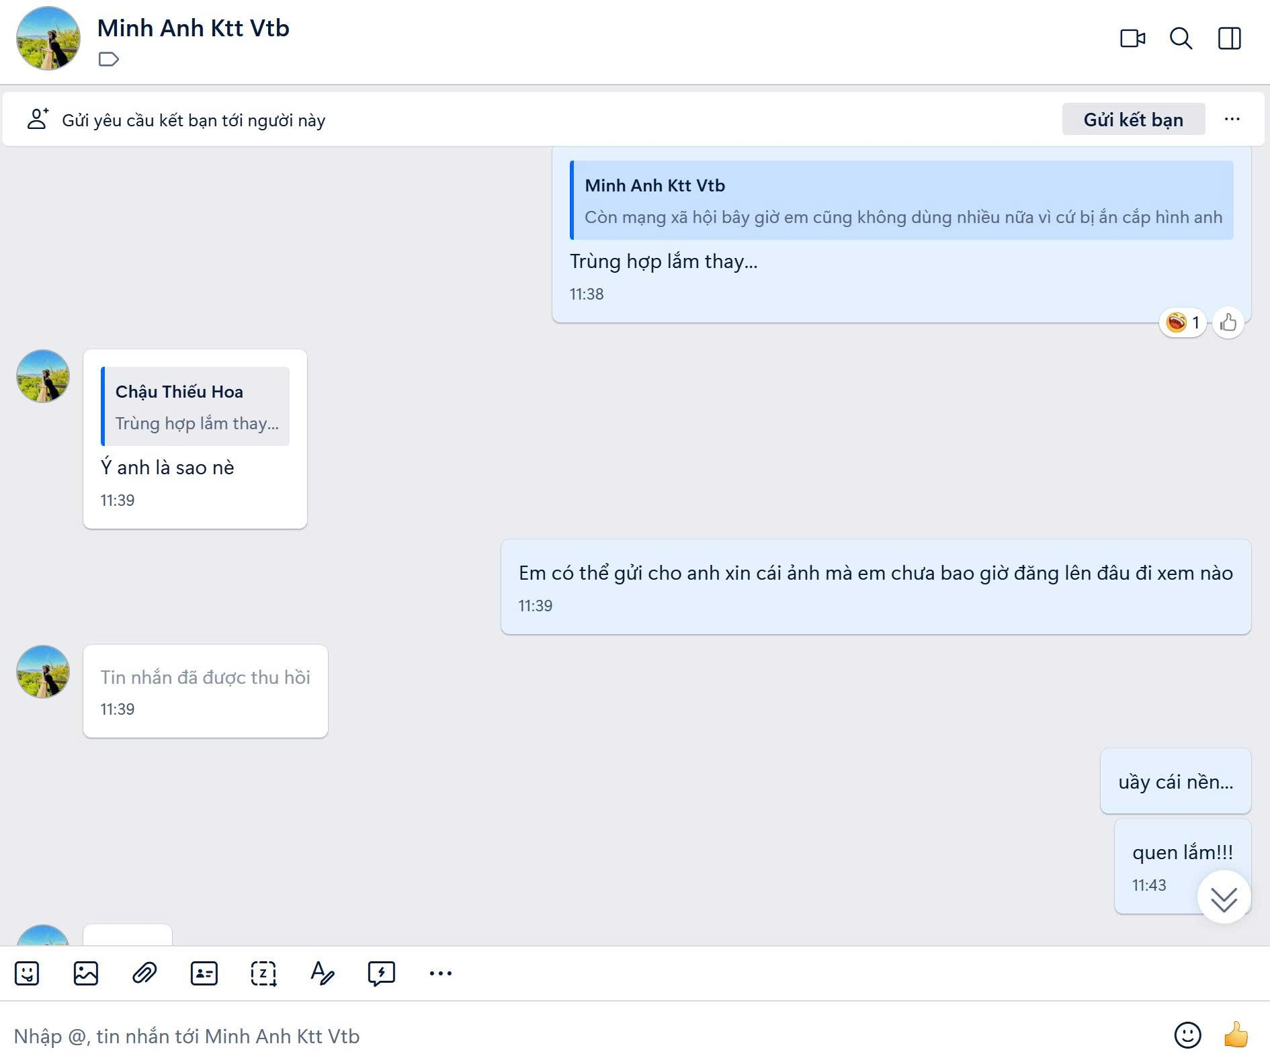Open the quoted 'Chậu Thiếu Hoa' reply

[x=196, y=406]
